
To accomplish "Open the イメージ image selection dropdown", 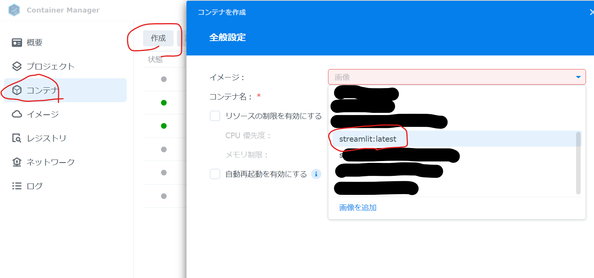I will click(456, 77).
